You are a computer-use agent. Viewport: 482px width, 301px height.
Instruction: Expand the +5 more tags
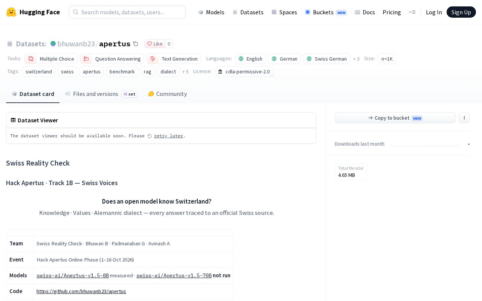tap(185, 71)
